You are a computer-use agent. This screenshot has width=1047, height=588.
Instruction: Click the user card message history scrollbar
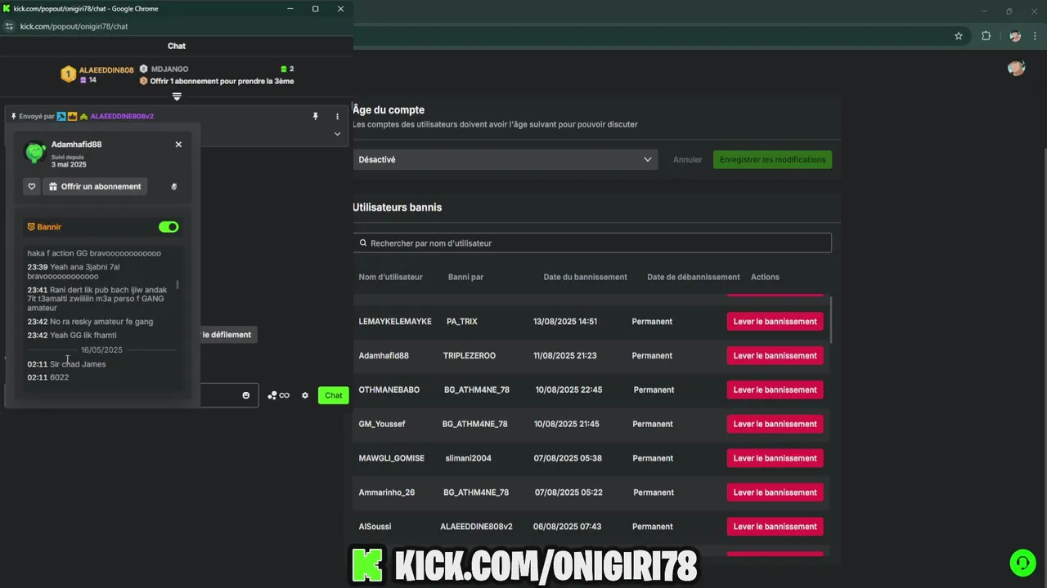coord(177,284)
